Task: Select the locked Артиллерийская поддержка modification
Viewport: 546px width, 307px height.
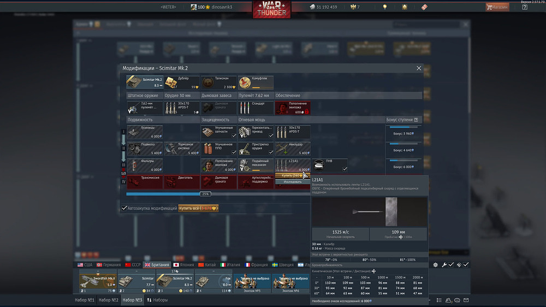Action: [x=255, y=182]
